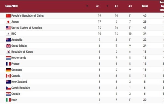Click the People's Republic of China flag
This screenshot has width=164, height=104.
click(8, 16)
